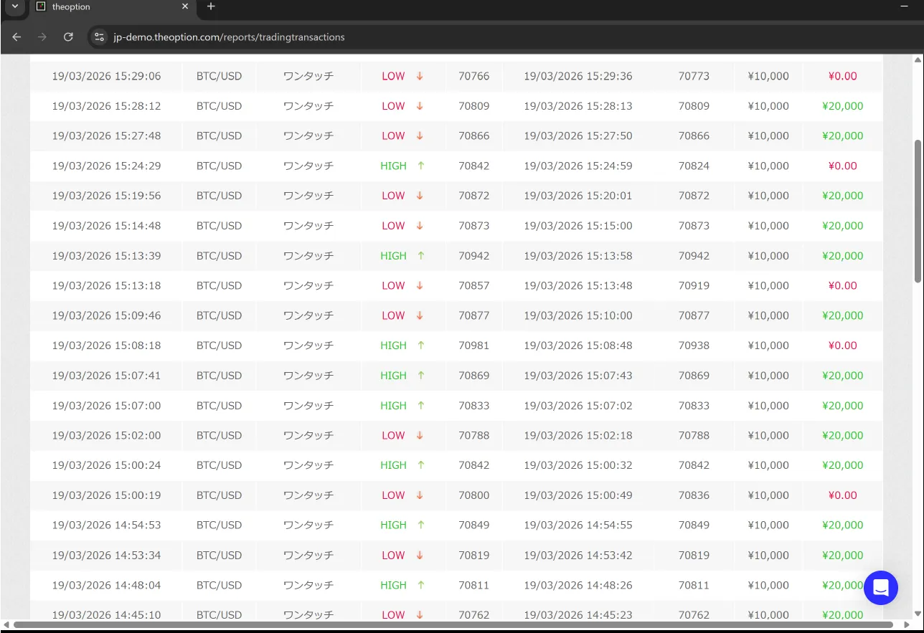Select the theoption browser tab
The height and width of the screenshot is (633, 924).
point(108,6)
